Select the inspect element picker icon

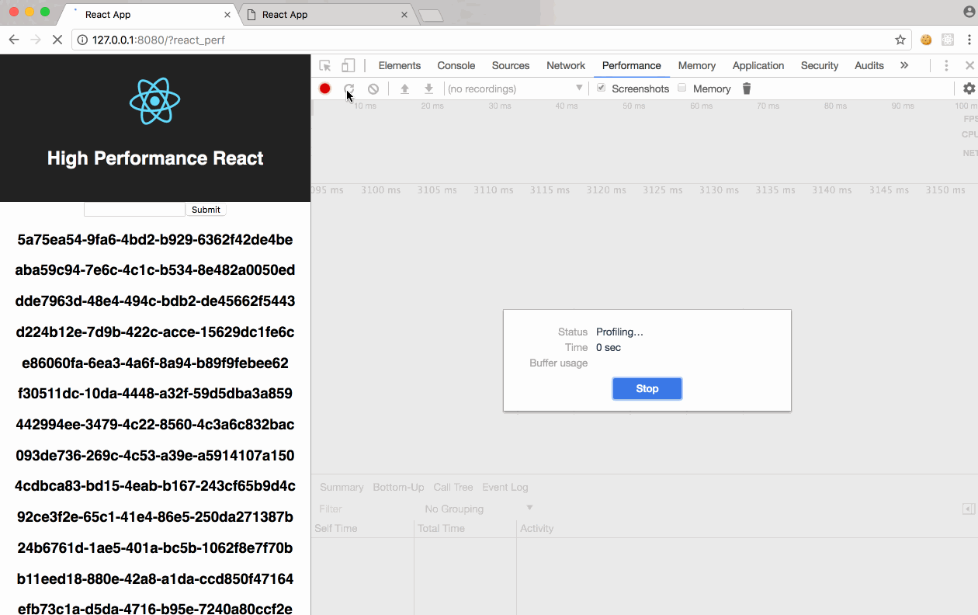325,66
